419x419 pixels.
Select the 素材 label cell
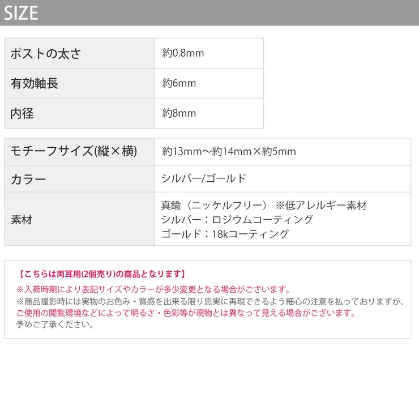tap(80, 219)
